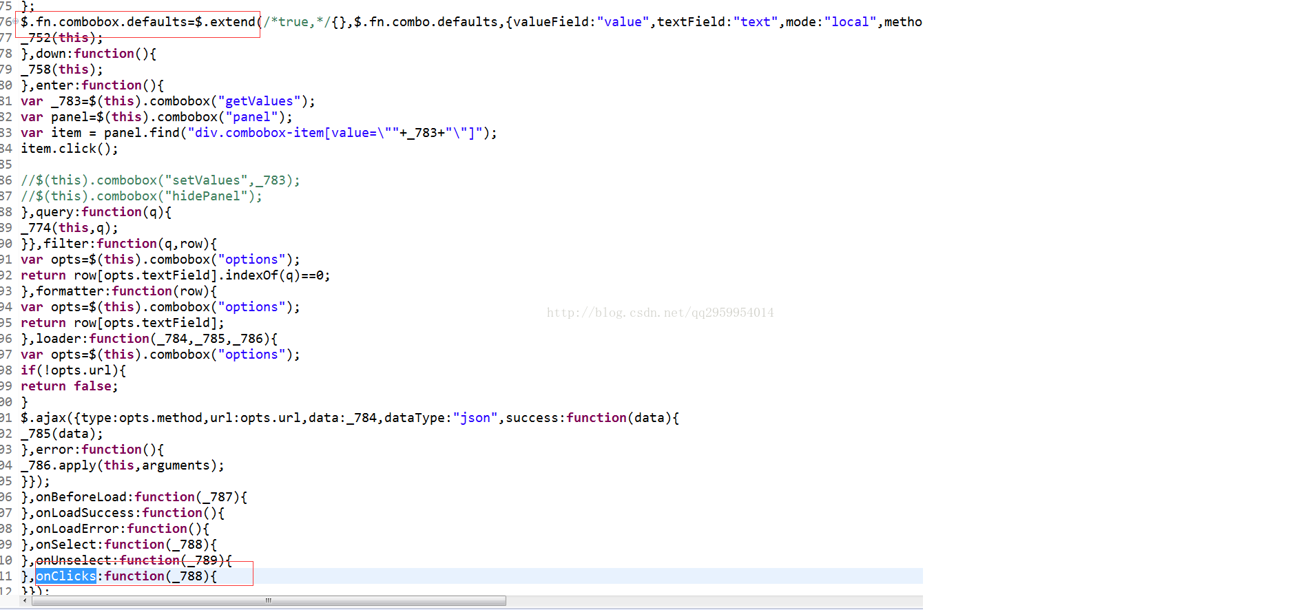Image resolution: width=1308 pixels, height=610 pixels.
Task: Click the line "return row[opts.textField];"
Action: [123, 323]
